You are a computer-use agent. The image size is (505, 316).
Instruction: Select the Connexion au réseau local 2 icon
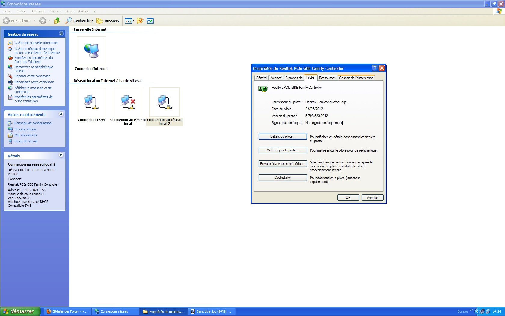point(165,102)
